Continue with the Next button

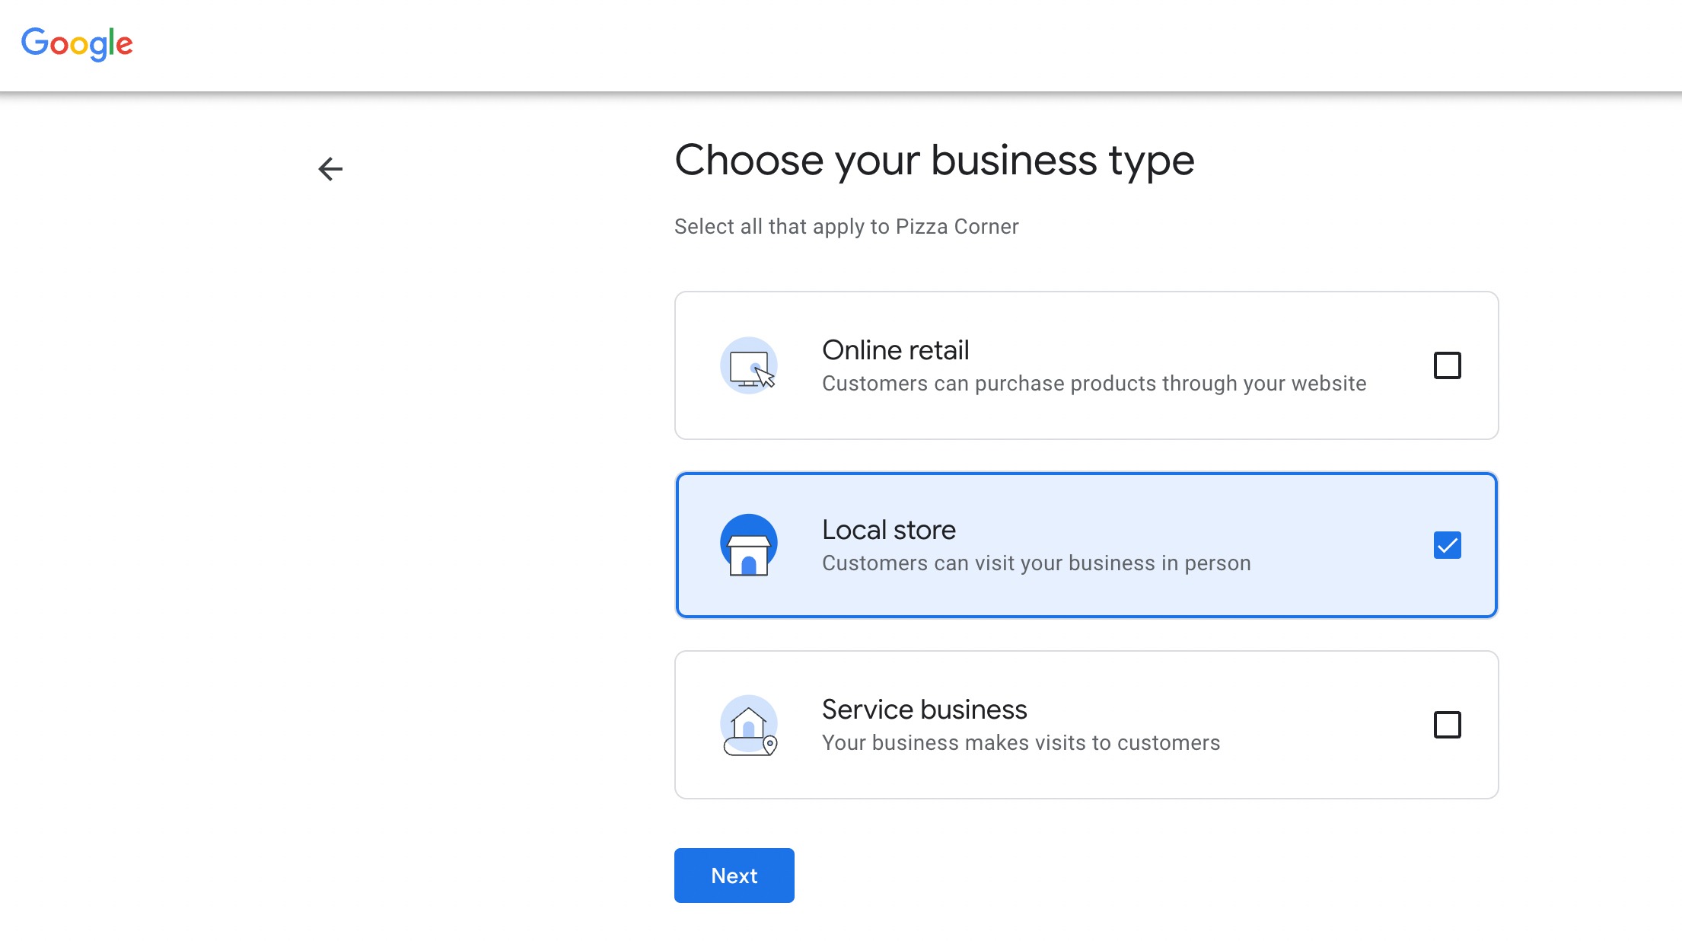coord(734,876)
